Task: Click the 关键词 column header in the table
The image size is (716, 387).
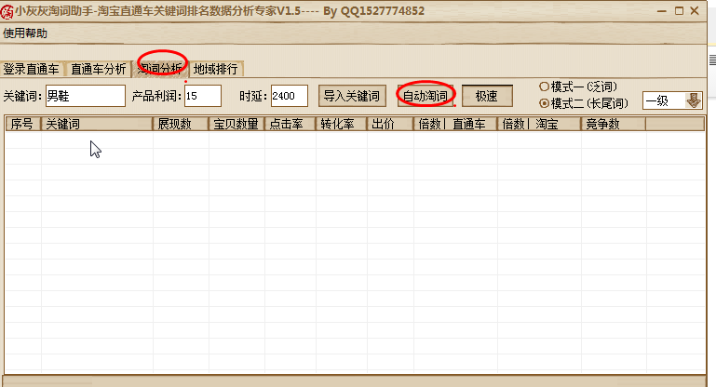Action: 97,124
